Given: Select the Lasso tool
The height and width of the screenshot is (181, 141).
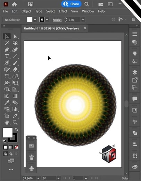Looking at the screenshot, I should click(15, 43).
